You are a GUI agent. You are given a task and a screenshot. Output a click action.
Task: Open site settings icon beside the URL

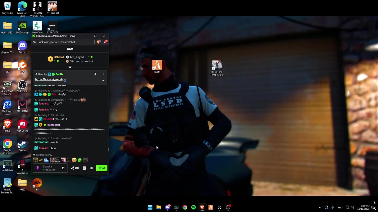coord(35,42)
